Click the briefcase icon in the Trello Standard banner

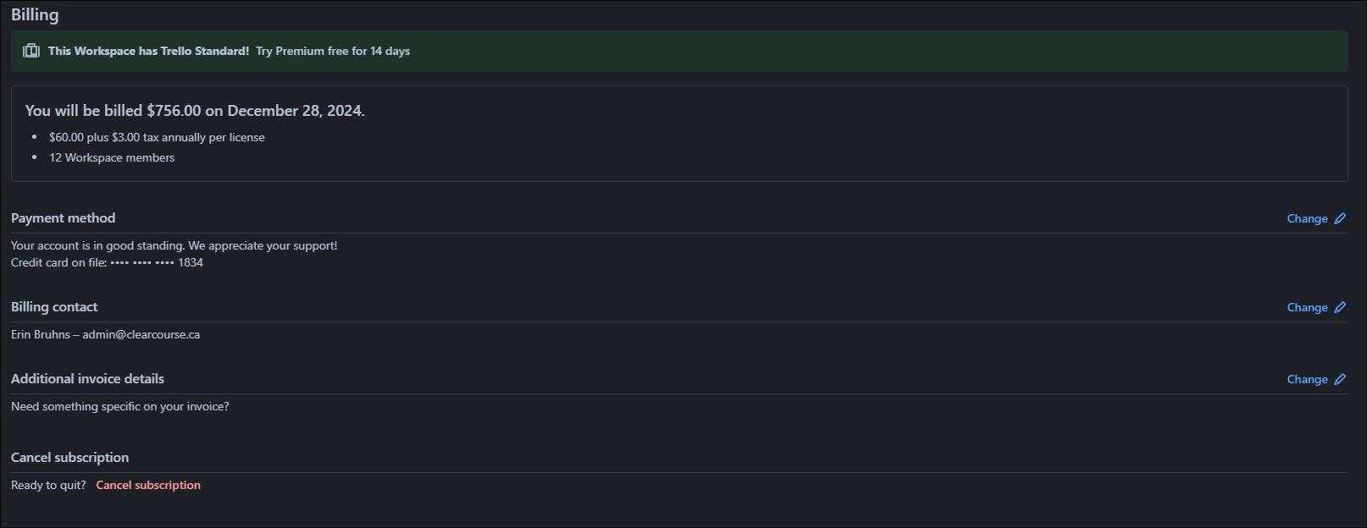pyautogui.click(x=31, y=51)
